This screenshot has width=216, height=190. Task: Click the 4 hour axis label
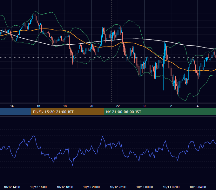198,106
